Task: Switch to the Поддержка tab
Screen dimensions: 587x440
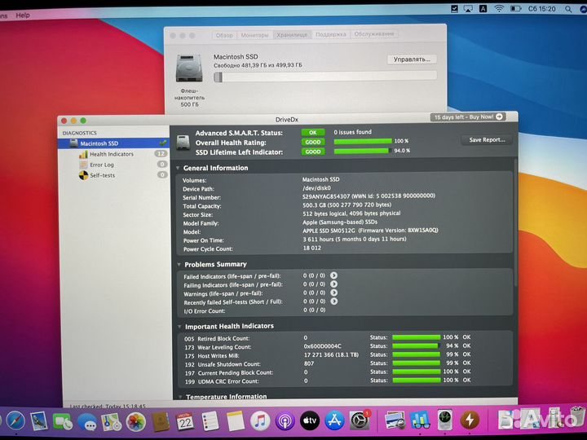Action: (330, 34)
